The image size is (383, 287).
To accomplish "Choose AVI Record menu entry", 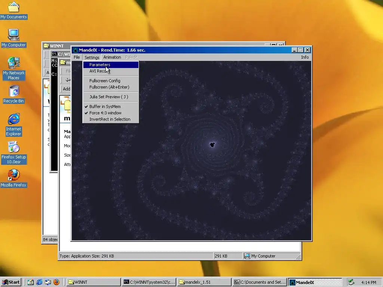I will [x=111, y=71].
